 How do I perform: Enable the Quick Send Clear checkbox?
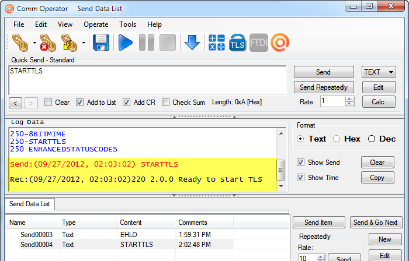(48, 103)
